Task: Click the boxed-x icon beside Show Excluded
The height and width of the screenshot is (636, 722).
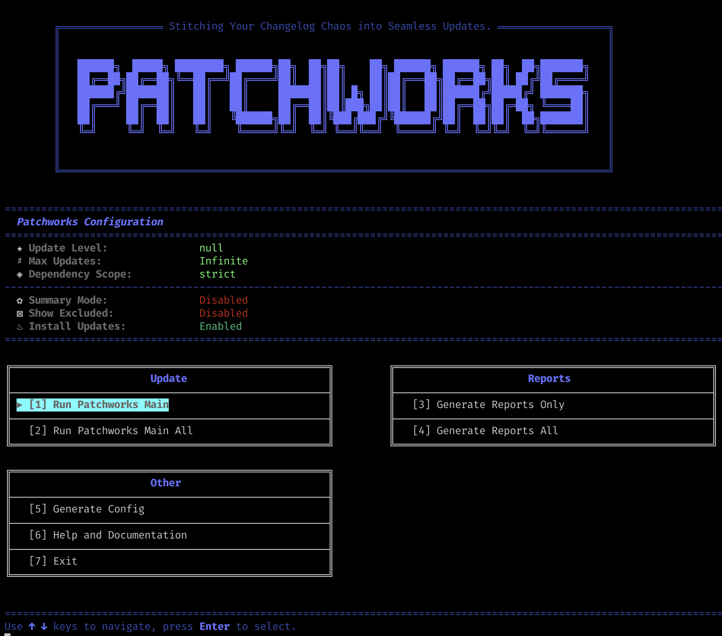Action: (20, 313)
